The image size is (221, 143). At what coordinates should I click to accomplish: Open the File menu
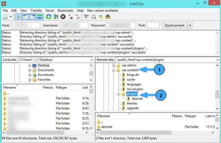[5, 11]
